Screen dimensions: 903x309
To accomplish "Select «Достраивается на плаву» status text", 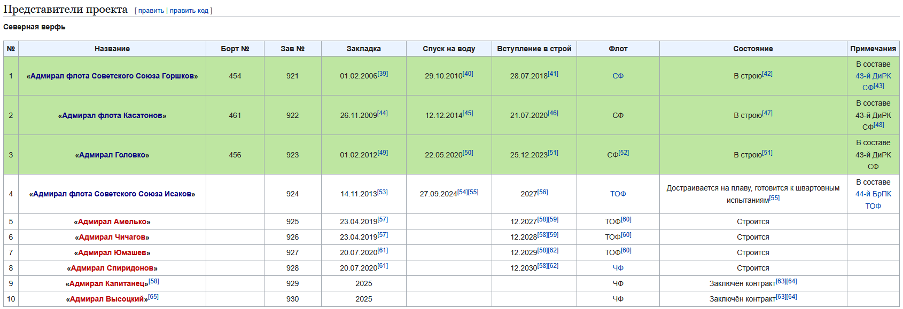I will (x=707, y=188).
